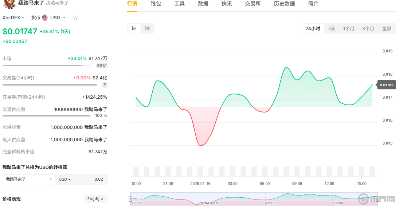
Task: Click the left handle of range slider
Action: click(x=130, y=199)
